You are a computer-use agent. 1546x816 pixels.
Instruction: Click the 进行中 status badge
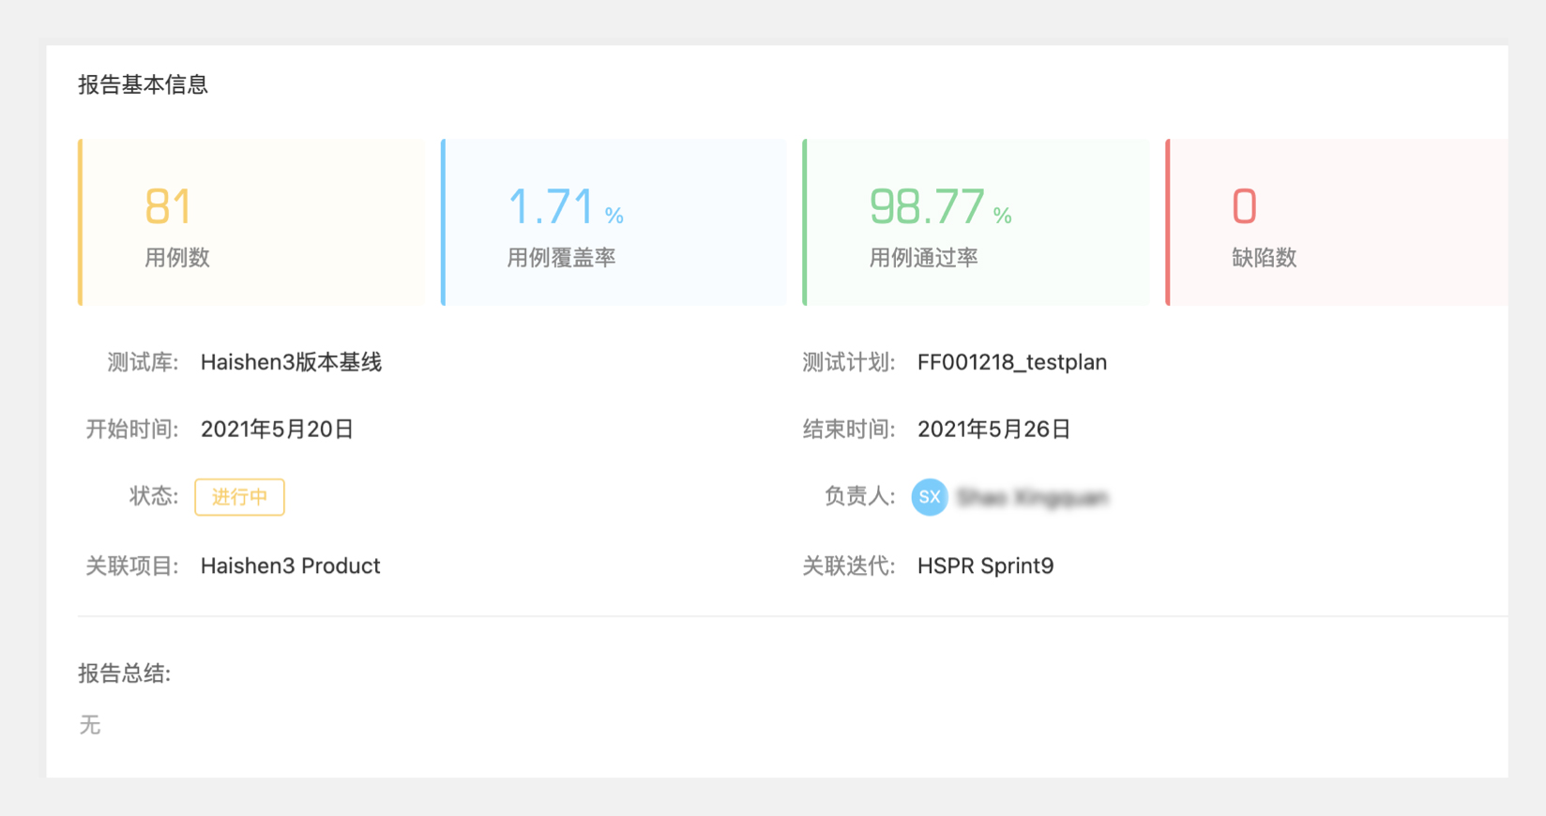point(239,497)
